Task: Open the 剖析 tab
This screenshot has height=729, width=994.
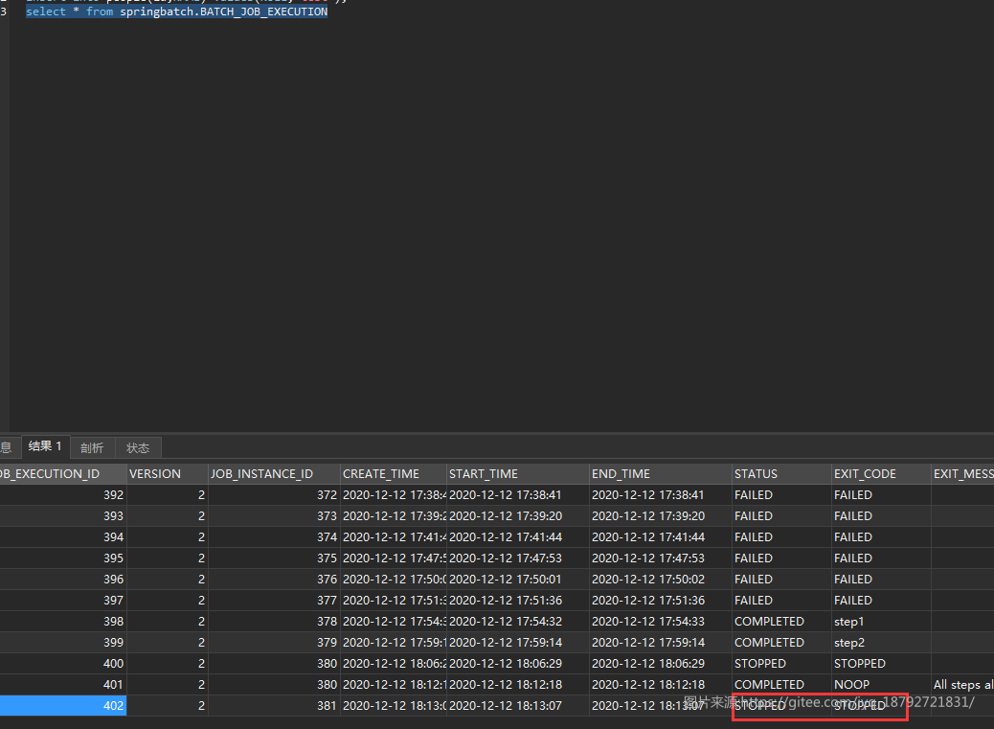Action: (x=92, y=447)
